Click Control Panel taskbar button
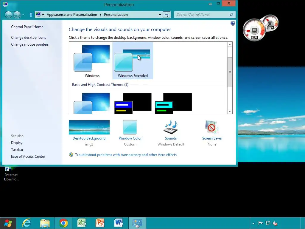 [137, 223]
